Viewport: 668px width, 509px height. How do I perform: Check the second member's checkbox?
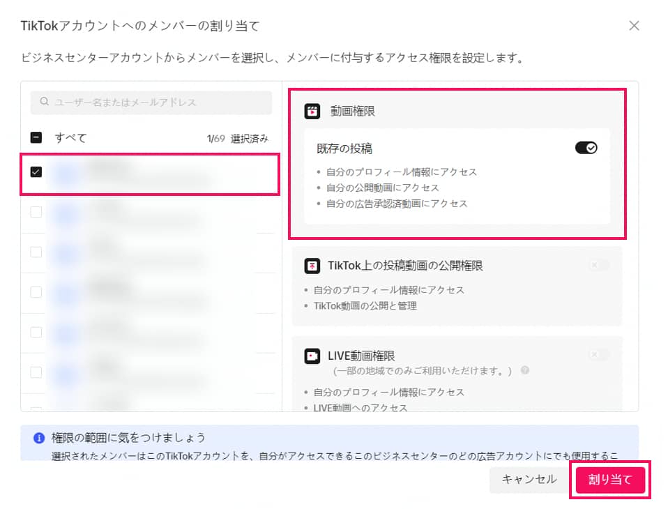coord(36,212)
